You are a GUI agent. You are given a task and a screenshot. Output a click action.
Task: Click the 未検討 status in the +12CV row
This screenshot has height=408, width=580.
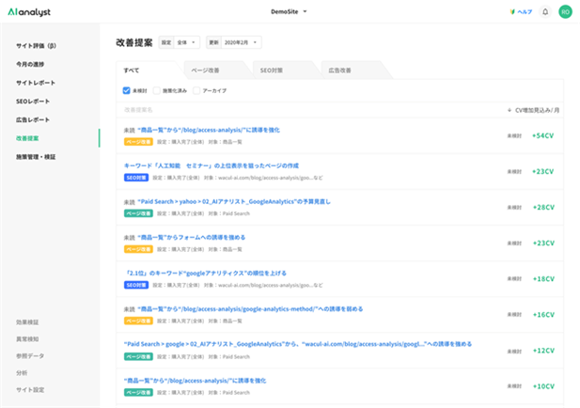pos(514,351)
